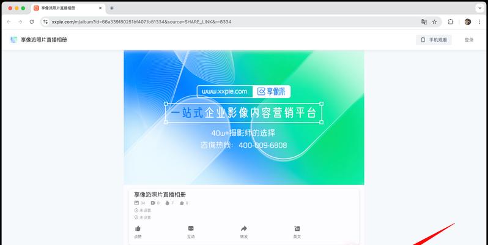Open the 互动 comment bubble icon
The image size is (488, 245).
tap(191, 228)
